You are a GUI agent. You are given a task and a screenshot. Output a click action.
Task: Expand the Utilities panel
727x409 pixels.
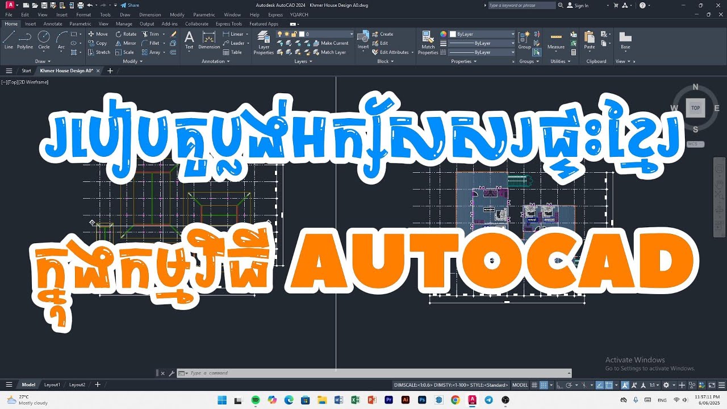559,61
